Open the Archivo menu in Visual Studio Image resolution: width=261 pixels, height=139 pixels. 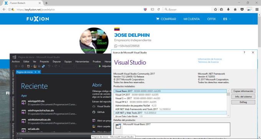tap(16, 61)
